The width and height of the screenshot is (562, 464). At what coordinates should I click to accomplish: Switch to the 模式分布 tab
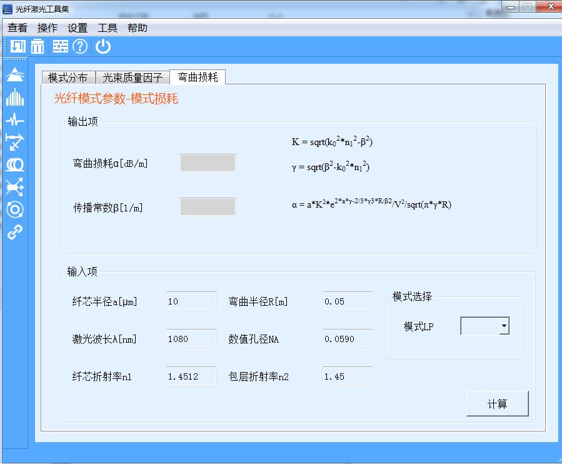pos(68,78)
